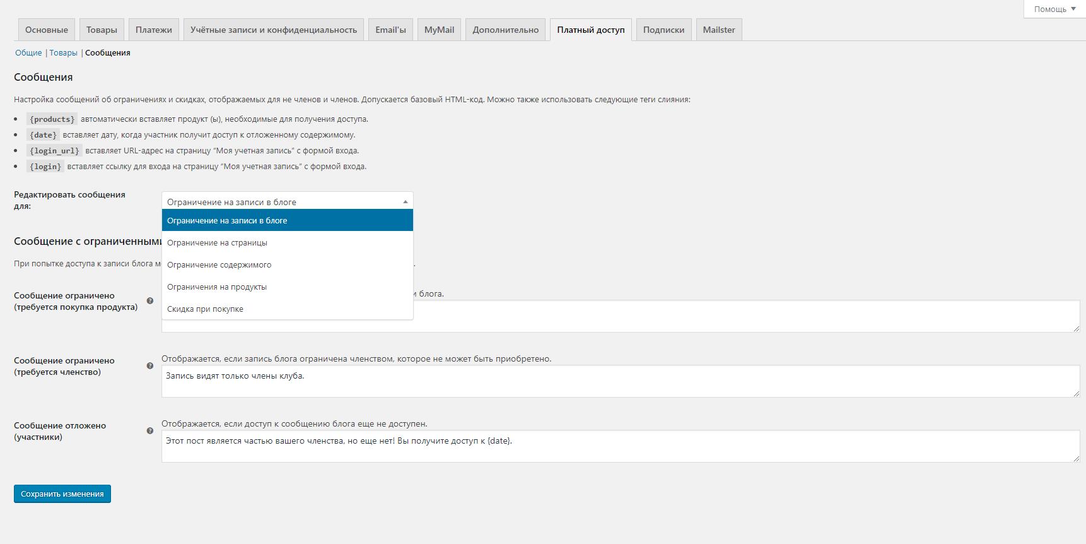Click into the membership required message textarea
The width and height of the screenshot is (1086, 544).
(619, 381)
